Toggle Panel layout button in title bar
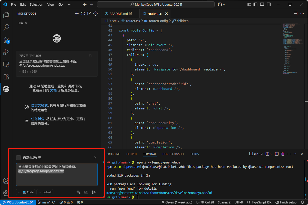308x205 pixels. click(x=262, y=4)
